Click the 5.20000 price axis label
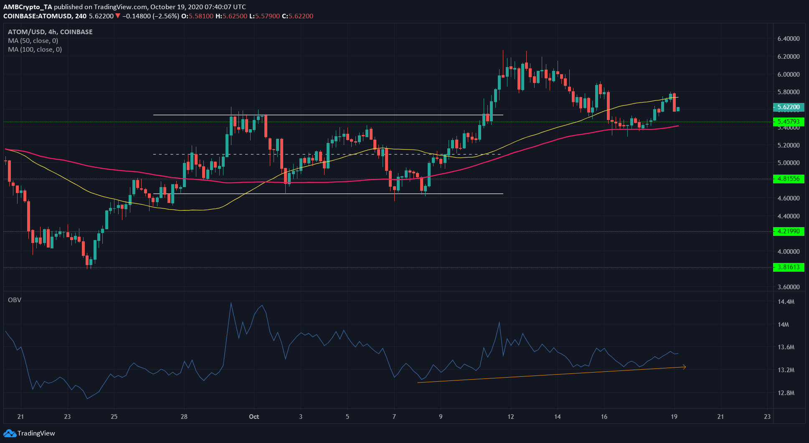This screenshot has height=443, width=809. tap(789, 145)
